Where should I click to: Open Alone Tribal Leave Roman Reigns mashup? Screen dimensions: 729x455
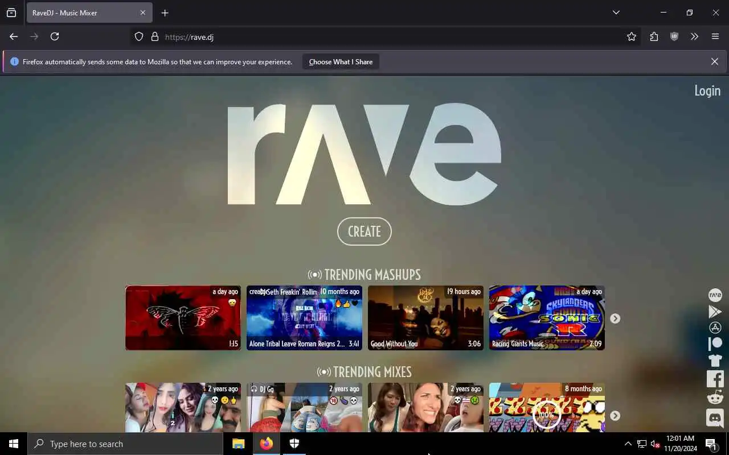click(x=304, y=318)
